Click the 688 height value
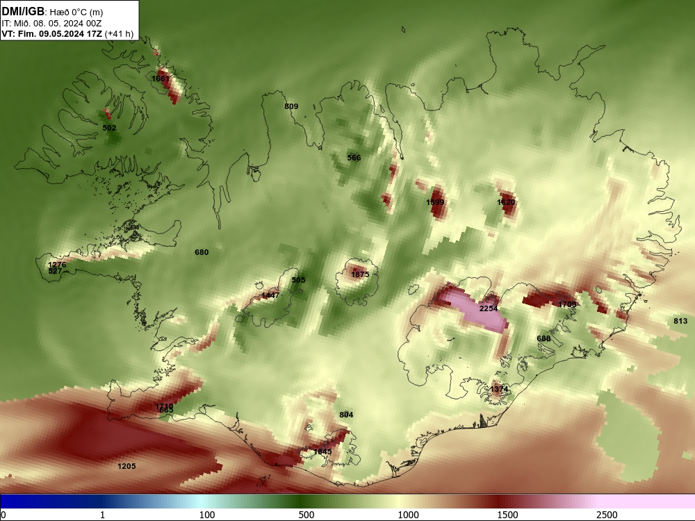The width and height of the screenshot is (695, 521). click(x=544, y=338)
